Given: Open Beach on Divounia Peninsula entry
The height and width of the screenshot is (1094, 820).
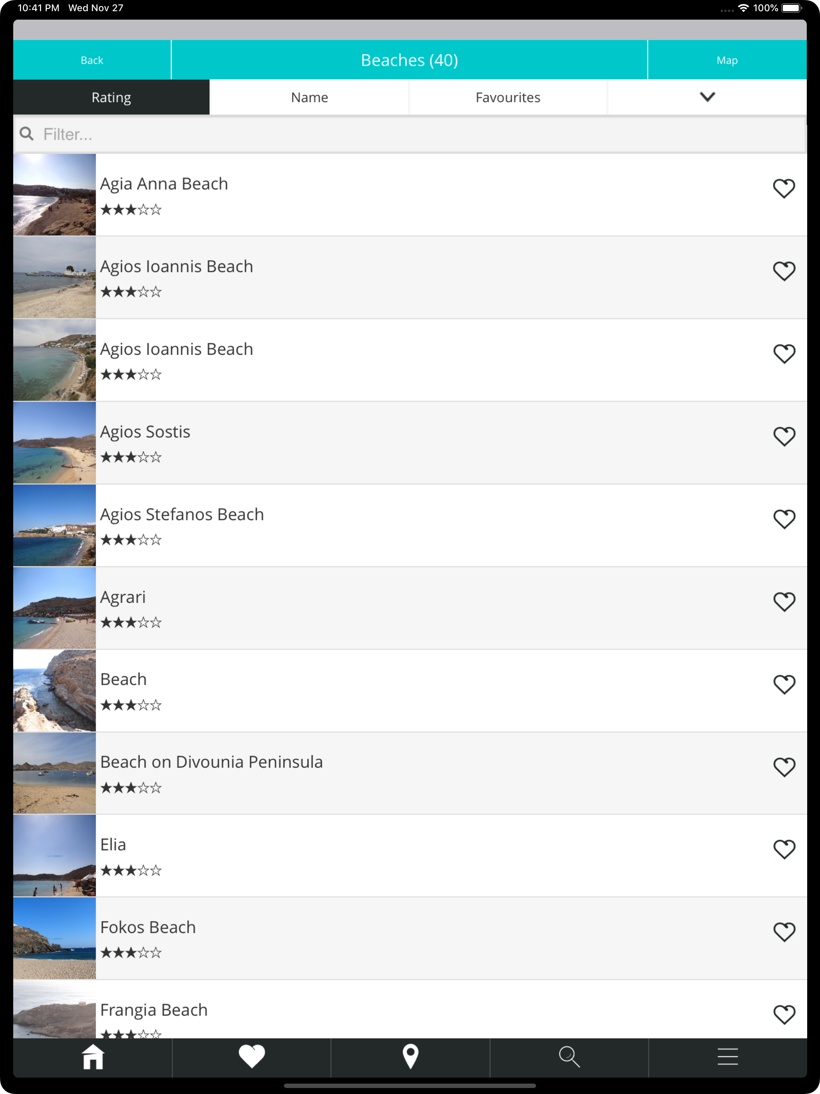Looking at the screenshot, I should point(410,773).
